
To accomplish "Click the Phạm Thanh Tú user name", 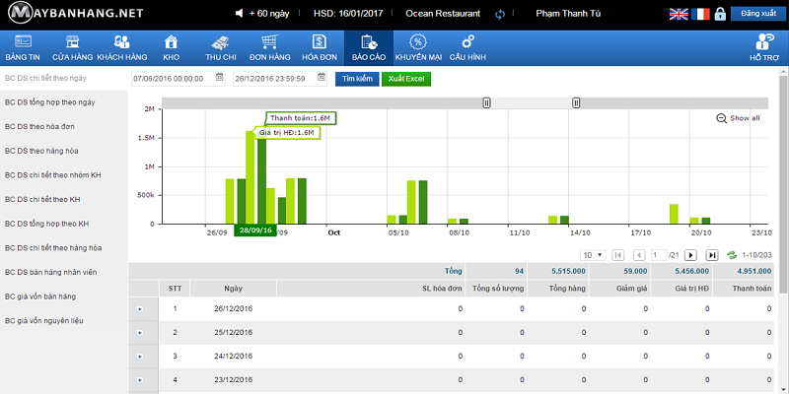I will (x=568, y=14).
